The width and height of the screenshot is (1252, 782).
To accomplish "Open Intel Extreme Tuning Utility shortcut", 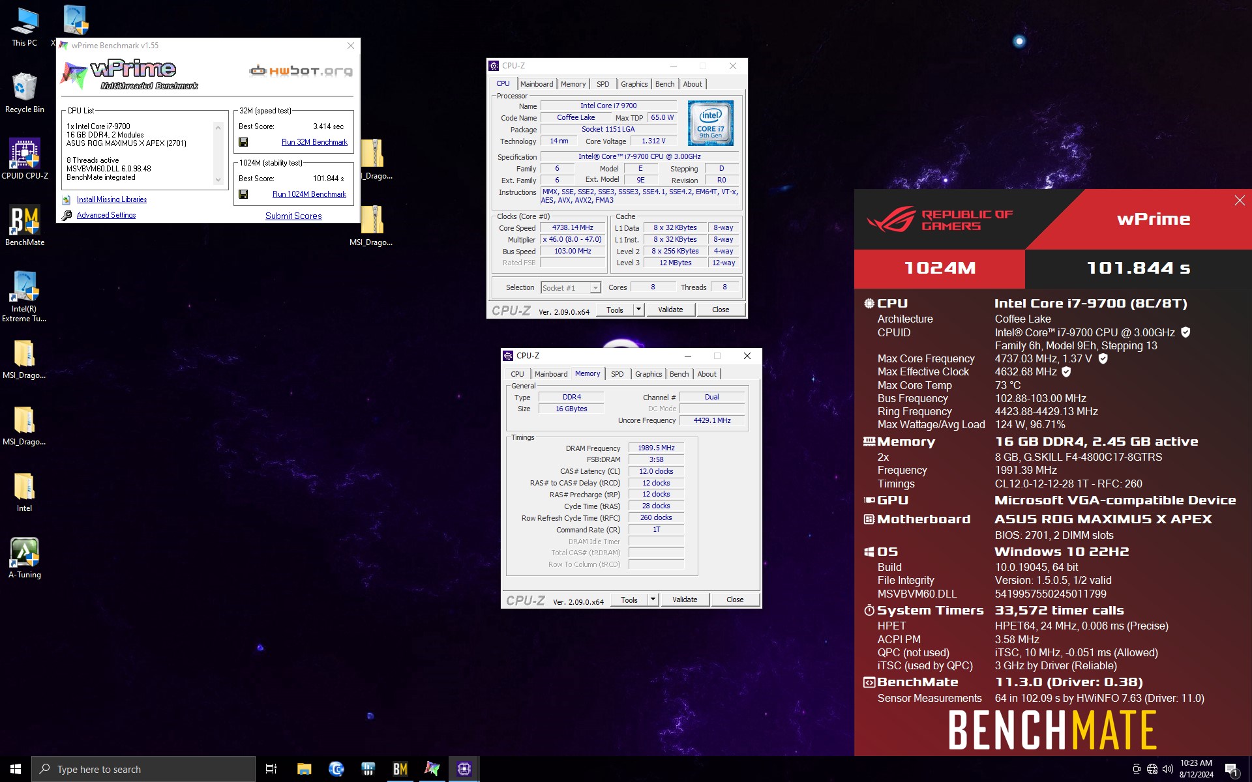I will click(x=24, y=297).
